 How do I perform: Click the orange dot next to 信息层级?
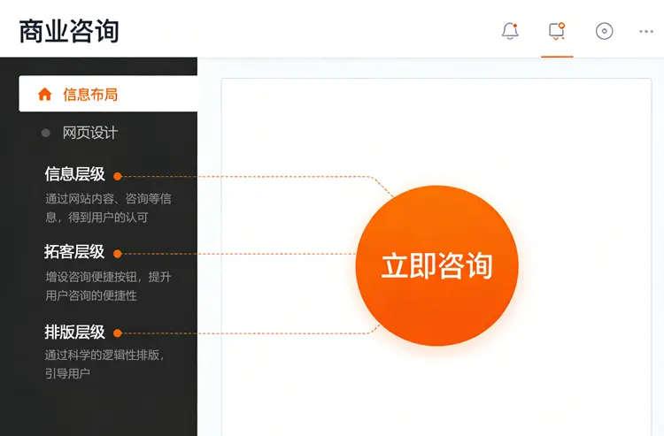pyautogui.click(x=117, y=176)
